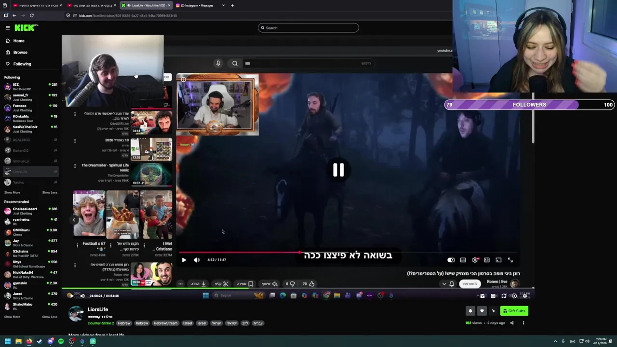
Task: Open recommended channel ChelseaLeeart
Action: click(x=30, y=211)
